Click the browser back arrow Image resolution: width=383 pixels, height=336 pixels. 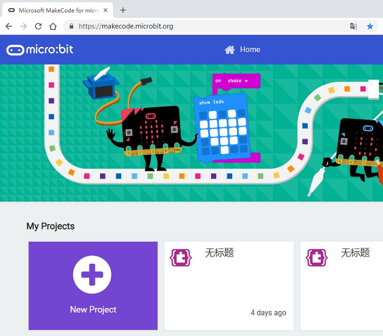(9, 26)
